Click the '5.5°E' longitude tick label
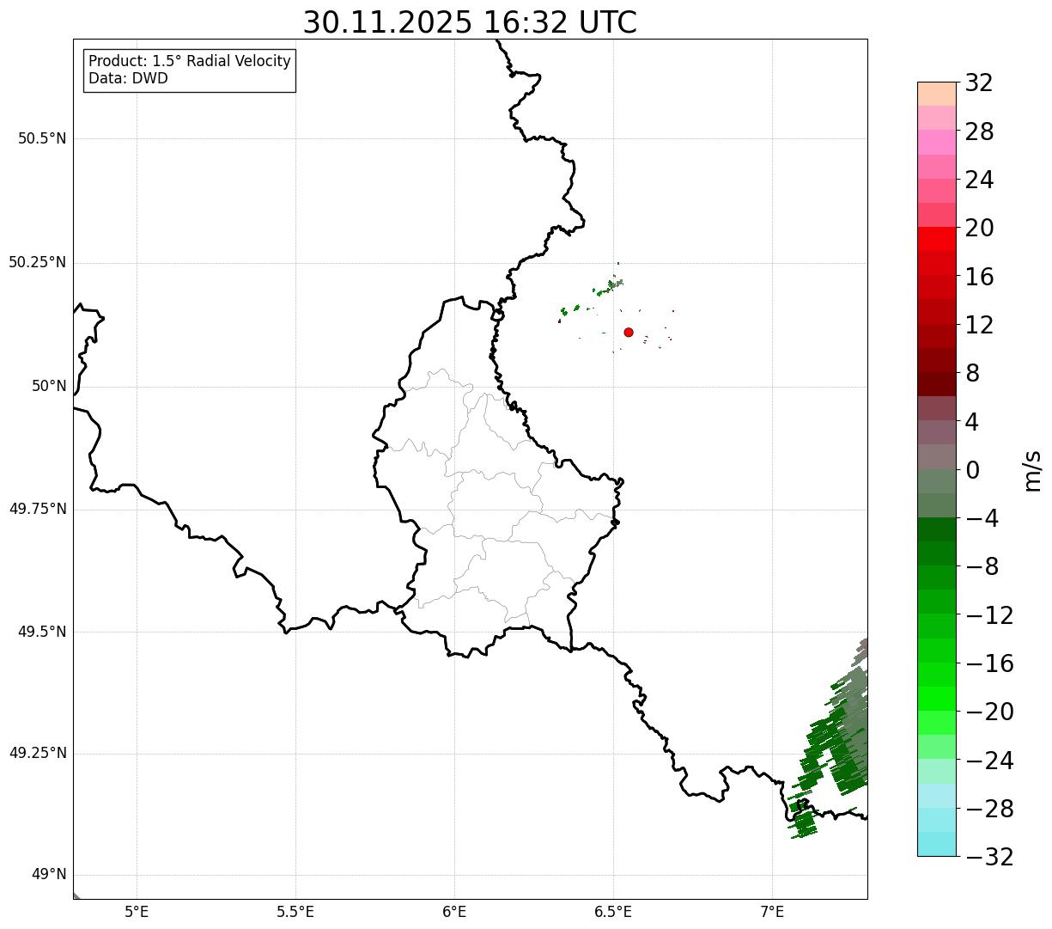The image size is (1052, 929). tap(295, 911)
